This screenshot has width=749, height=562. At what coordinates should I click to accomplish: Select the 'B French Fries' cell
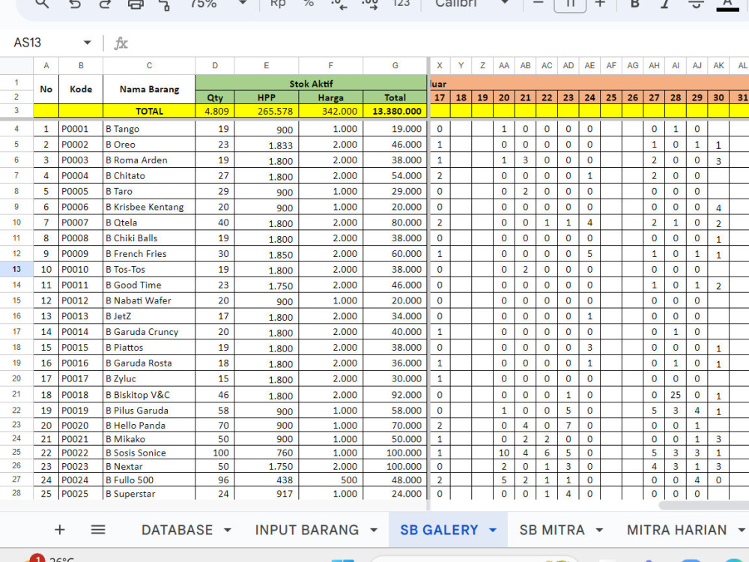click(x=149, y=254)
